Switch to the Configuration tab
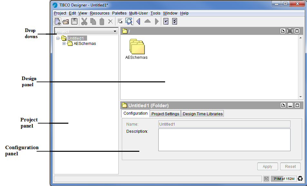Viewport: 307px width, 186px height. pos(135,113)
